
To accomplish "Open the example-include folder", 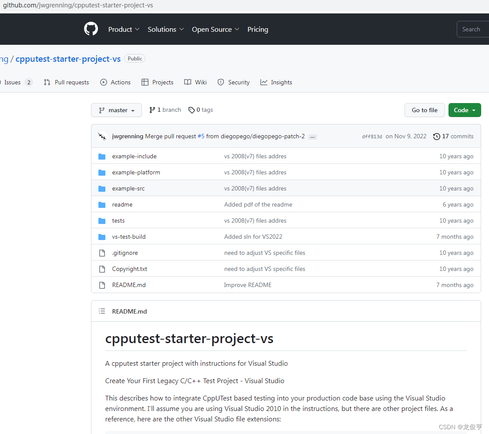I will tap(135, 156).
